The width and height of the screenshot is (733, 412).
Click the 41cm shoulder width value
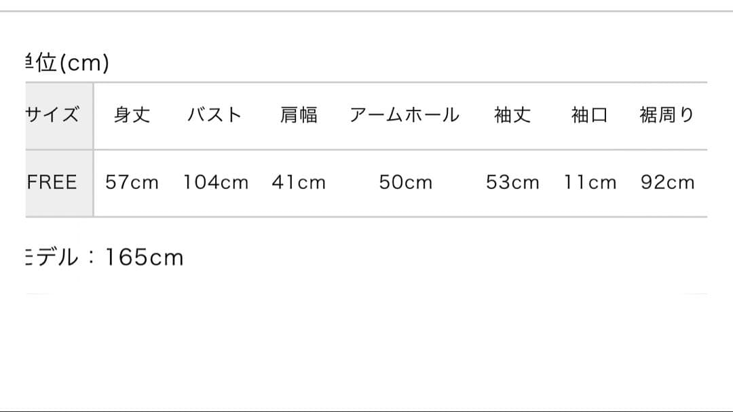pos(299,183)
